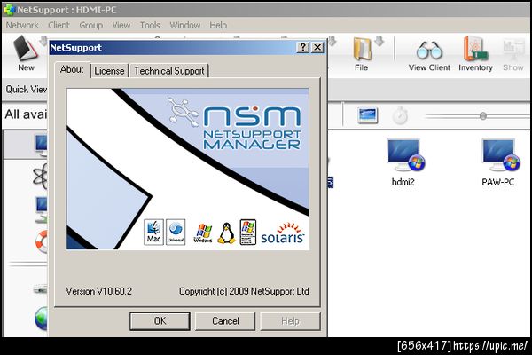Click the question mark title bar button
Image resolution: width=532 pixels, height=355 pixels.
[303, 47]
